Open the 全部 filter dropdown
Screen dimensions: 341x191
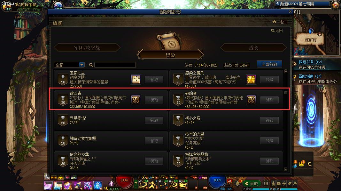pos(69,65)
